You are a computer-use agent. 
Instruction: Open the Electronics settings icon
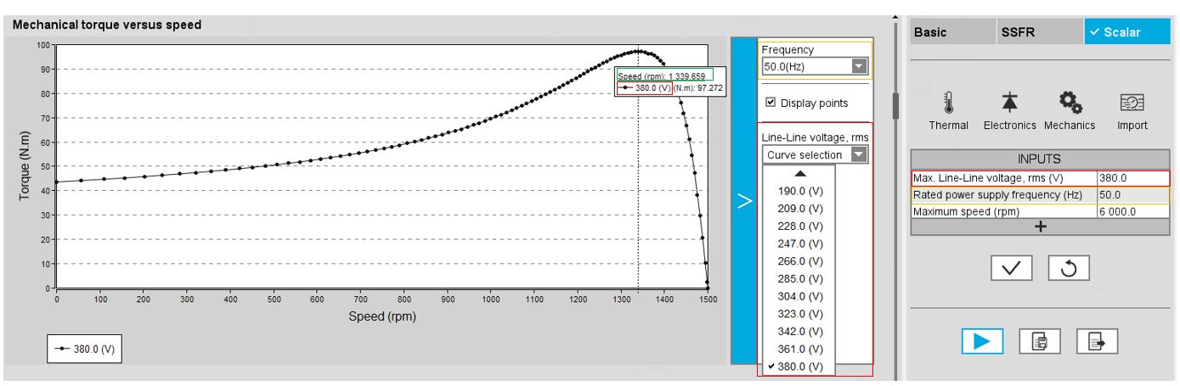1009,103
